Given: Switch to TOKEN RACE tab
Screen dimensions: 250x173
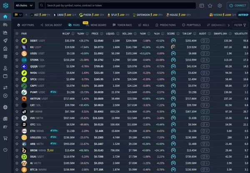Looking at the screenshot, I should (122, 25).
